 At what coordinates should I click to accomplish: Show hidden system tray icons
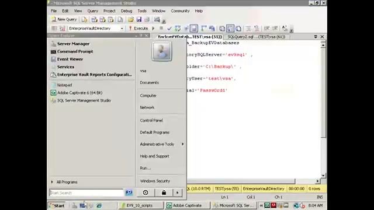click(x=261, y=205)
